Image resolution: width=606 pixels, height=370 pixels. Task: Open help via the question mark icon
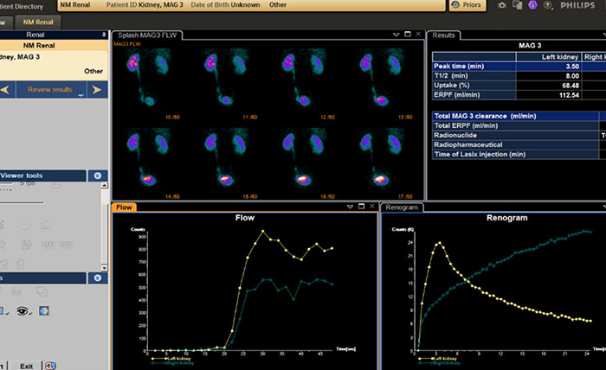click(x=549, y=5)
